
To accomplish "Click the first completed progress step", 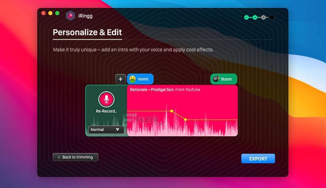I will click(x=246, y=17).
